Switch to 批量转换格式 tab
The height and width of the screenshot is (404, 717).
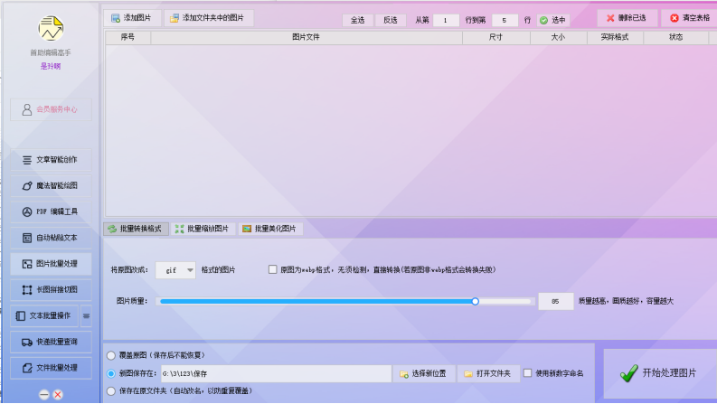(136, 229)
